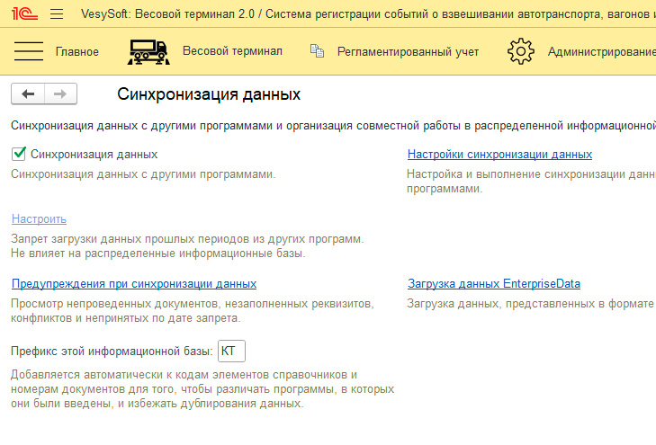Click the documents icon for Регламентированный учет
The image size is (656, 445).
[317, 51]
